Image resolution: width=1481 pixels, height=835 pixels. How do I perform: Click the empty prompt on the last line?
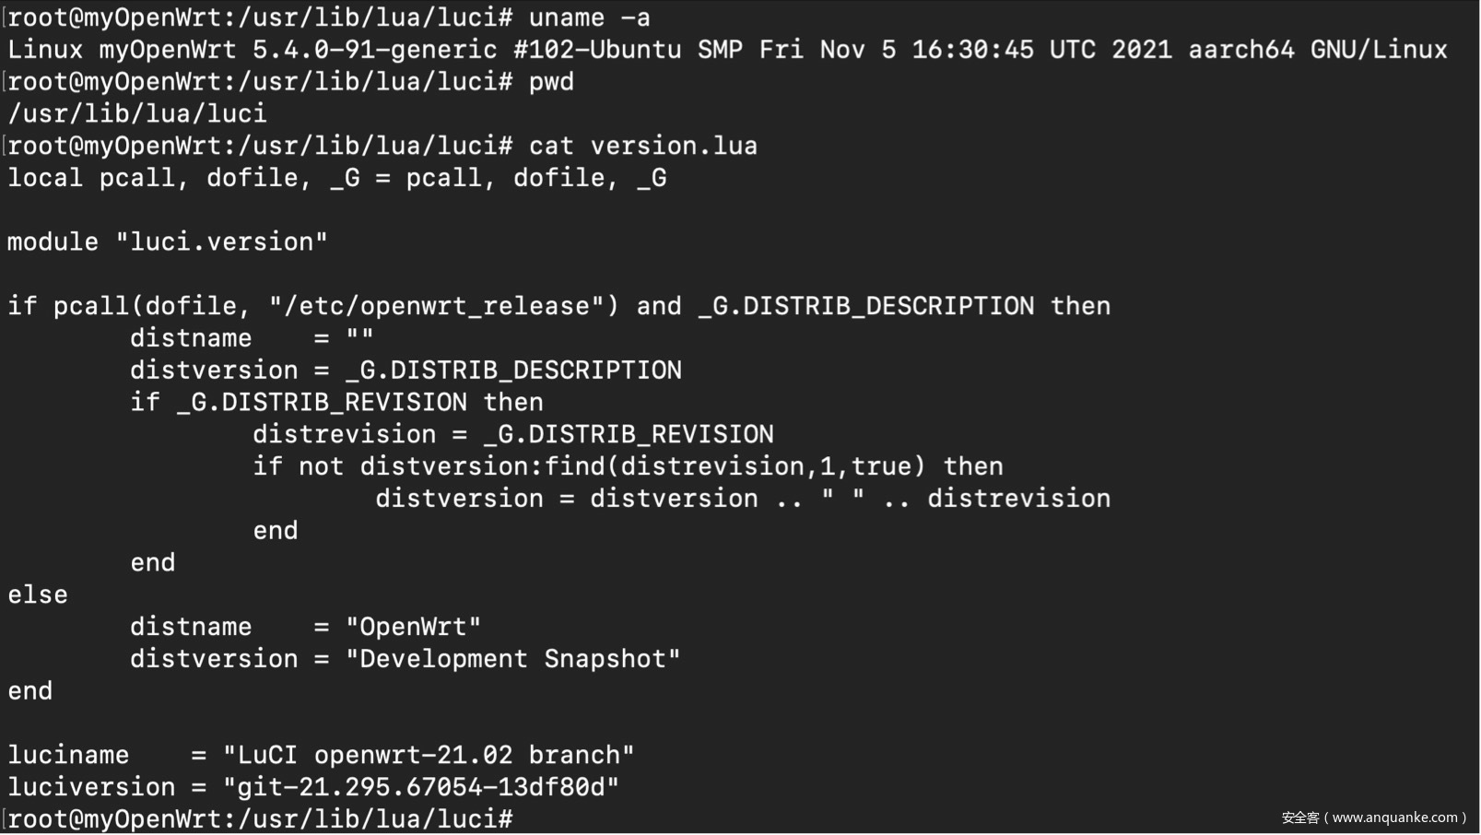(x=260, y=818)
